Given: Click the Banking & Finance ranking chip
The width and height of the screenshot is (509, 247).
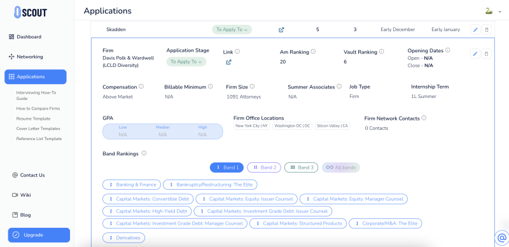Looking at the screenshot, I should pos(132,185).
